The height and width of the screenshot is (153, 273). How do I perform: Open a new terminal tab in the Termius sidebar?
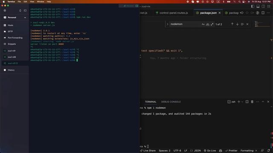tap(25, 10)
